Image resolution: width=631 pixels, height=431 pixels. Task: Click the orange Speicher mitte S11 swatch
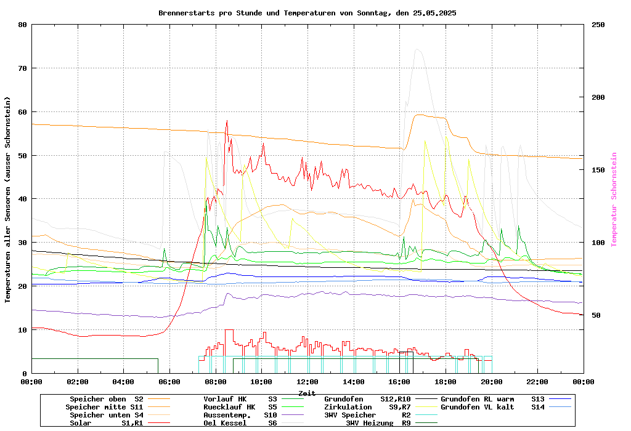coord(158,407)
